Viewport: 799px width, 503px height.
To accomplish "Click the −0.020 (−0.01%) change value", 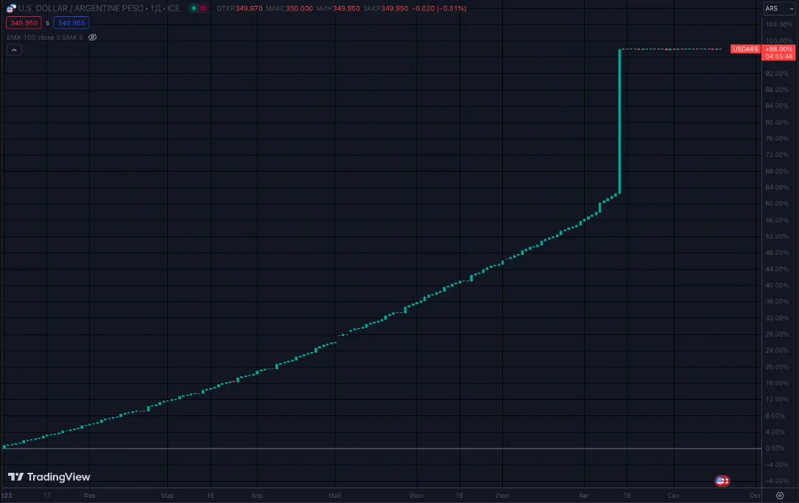I will point(439,8).
